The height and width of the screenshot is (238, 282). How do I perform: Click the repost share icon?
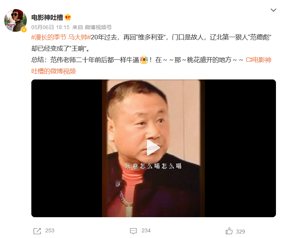(37, 231)
